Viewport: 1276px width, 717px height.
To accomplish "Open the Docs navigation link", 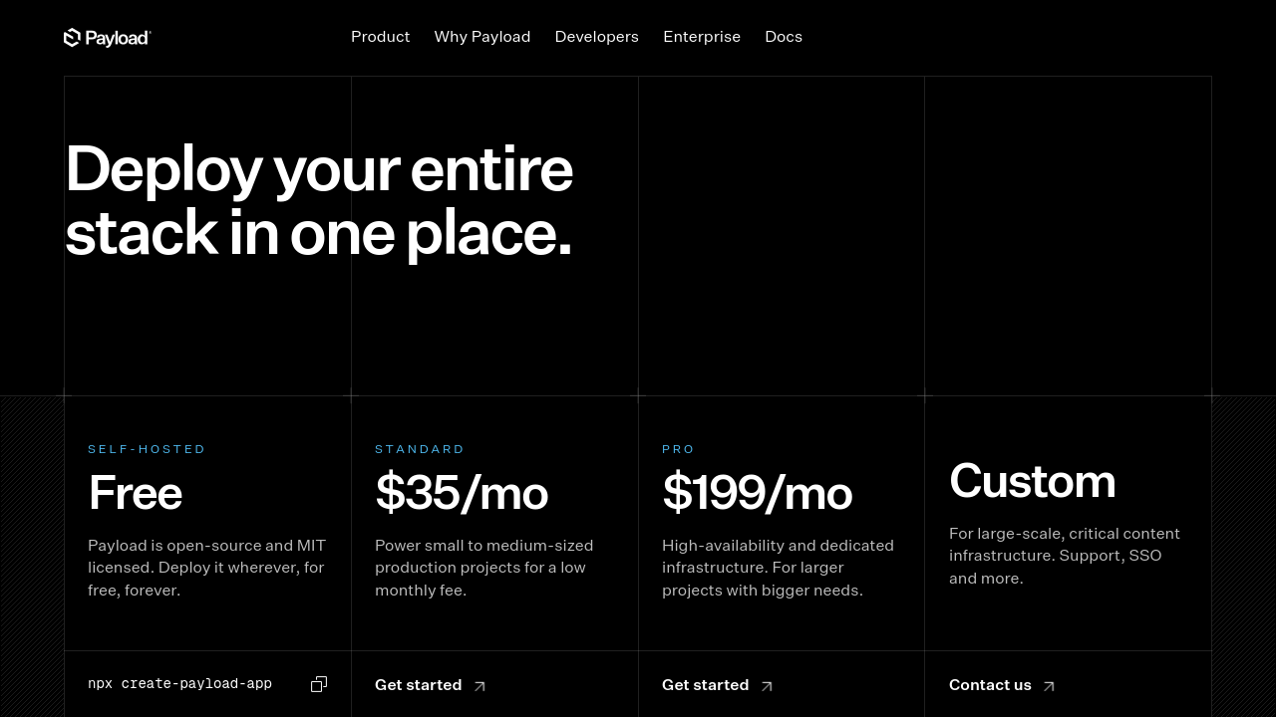I will click(x=784, y=37).
